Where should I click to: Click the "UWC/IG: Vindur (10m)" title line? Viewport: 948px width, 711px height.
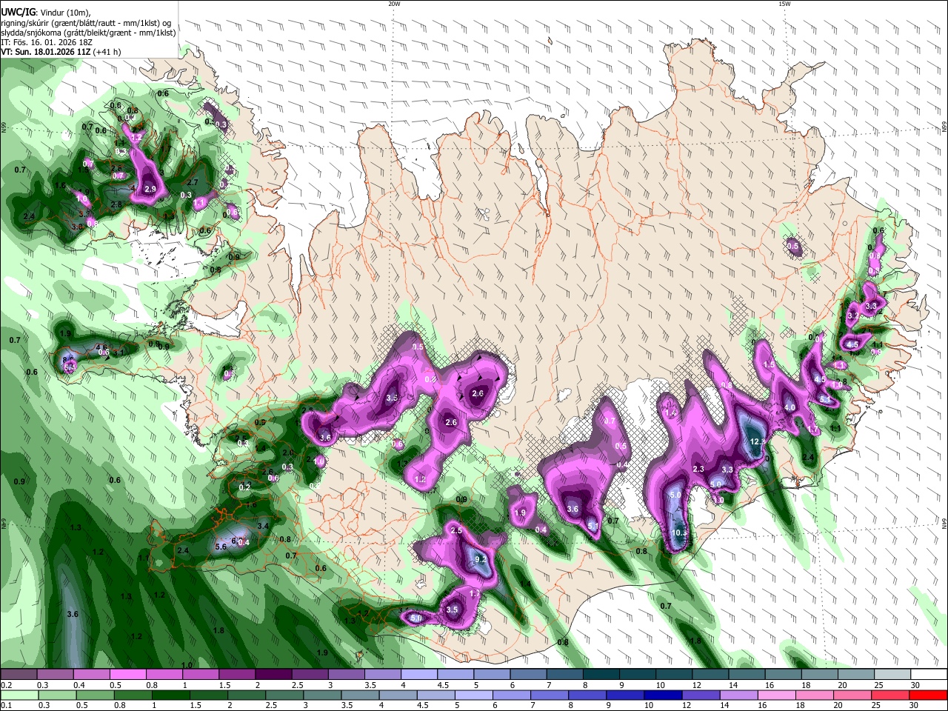pyautogui.click(x=45, y=12)
